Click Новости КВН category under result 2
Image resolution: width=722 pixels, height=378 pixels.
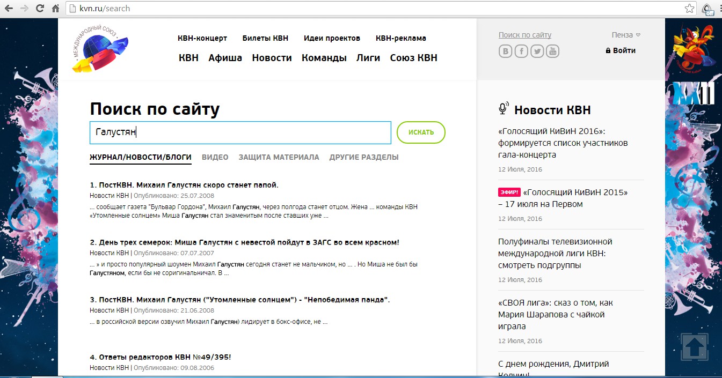[110, 253]
